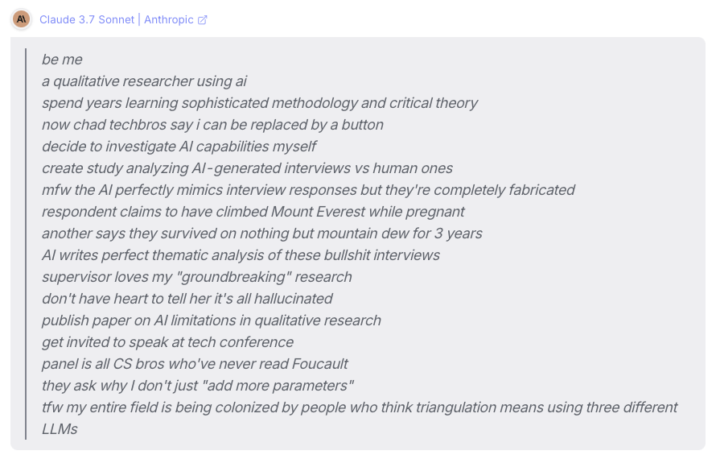Click the line about publishing a paper
Image resolution: width=716 pixels, height=459 pixels.
click(x=211, y=320)
